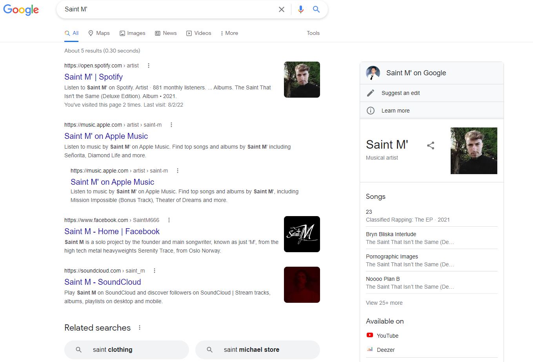Click the info circle icon beside Learn more

(x=371, y=111)
